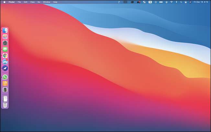Open Launchpad from the Dock
Viewport: 211px width, 132px height.
tap(5, 37)
